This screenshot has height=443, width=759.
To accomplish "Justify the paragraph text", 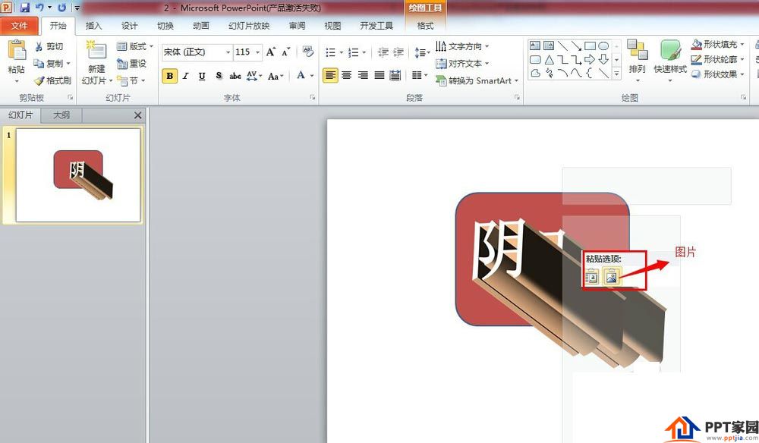I will tap(379, 75).
